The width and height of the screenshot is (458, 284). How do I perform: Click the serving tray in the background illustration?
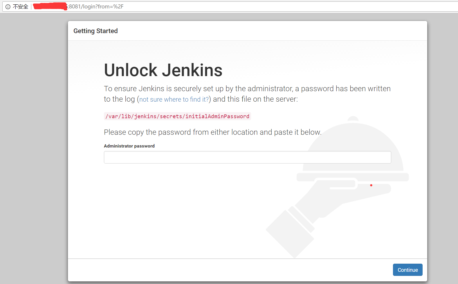coord(353,177)
